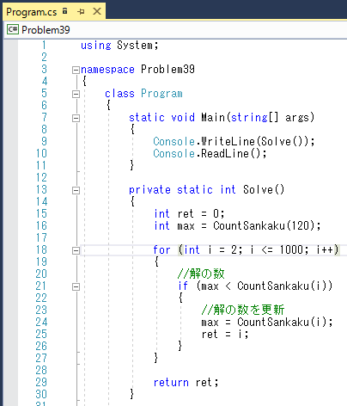Open the Problem39 project navigation dropdown
Screen dimensions: 347x406
(x=176, y=29)
